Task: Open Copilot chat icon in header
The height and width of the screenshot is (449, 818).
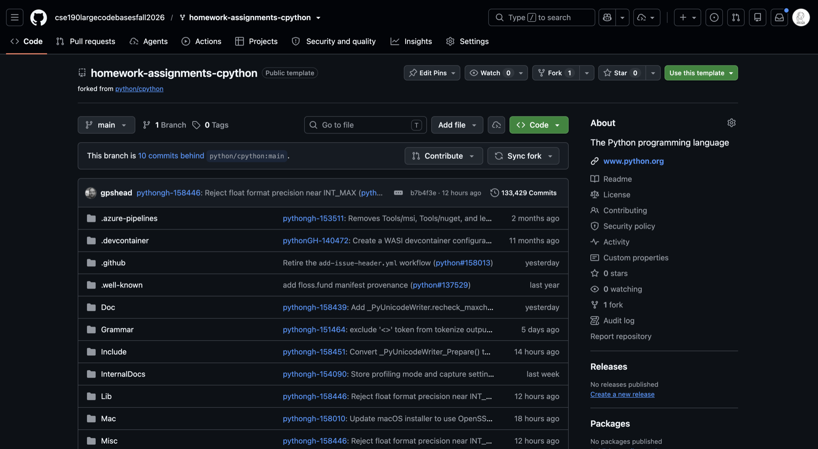Action: pyautogui.click(x=607, y=18)
